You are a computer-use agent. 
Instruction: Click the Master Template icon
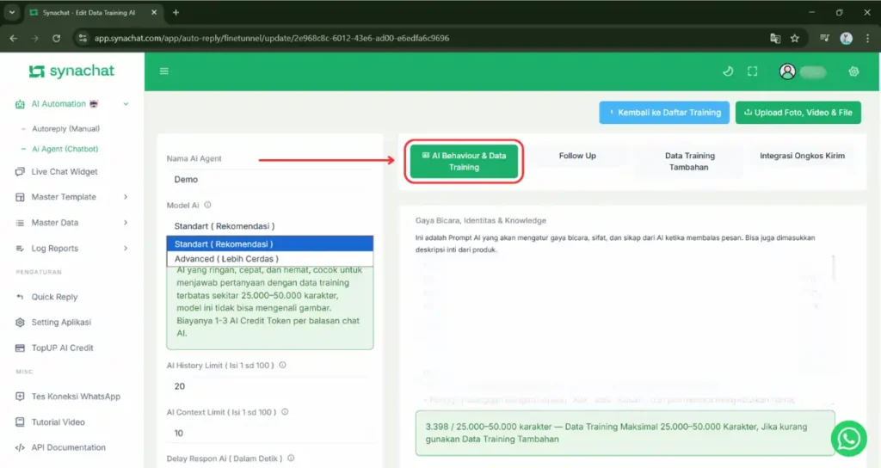pyautogui.click(x=21, y=197)
